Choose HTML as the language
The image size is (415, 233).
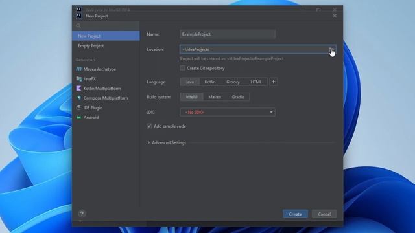[x=256, y=82]
